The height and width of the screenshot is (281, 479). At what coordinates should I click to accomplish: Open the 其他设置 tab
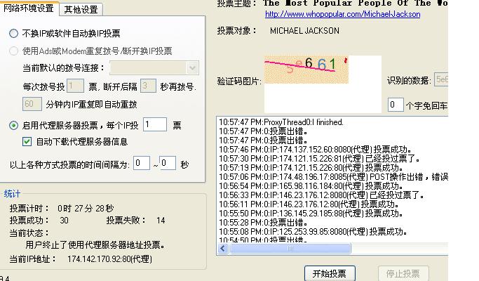point(81,10)
